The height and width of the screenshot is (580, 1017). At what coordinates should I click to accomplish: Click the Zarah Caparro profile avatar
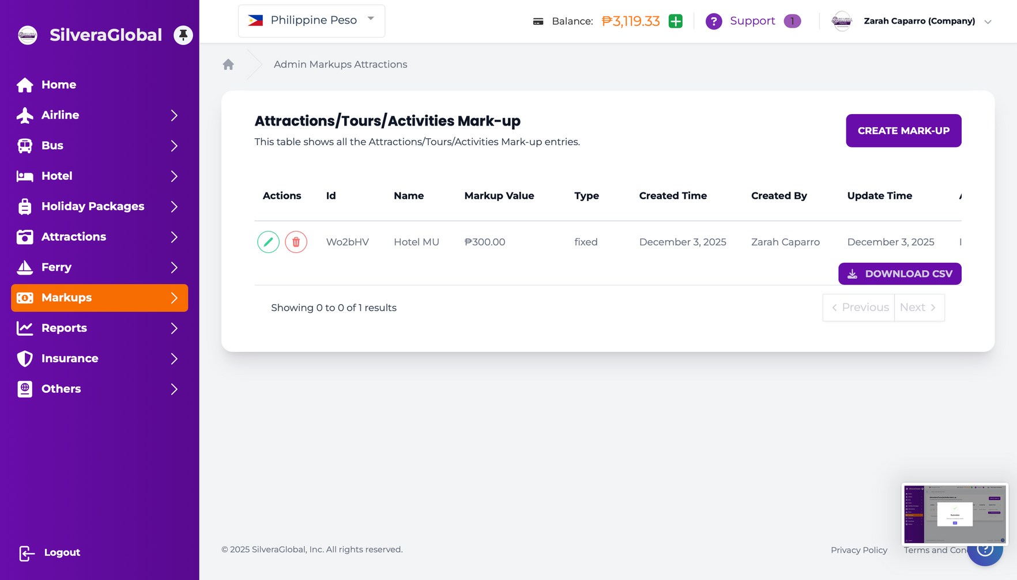842,21
